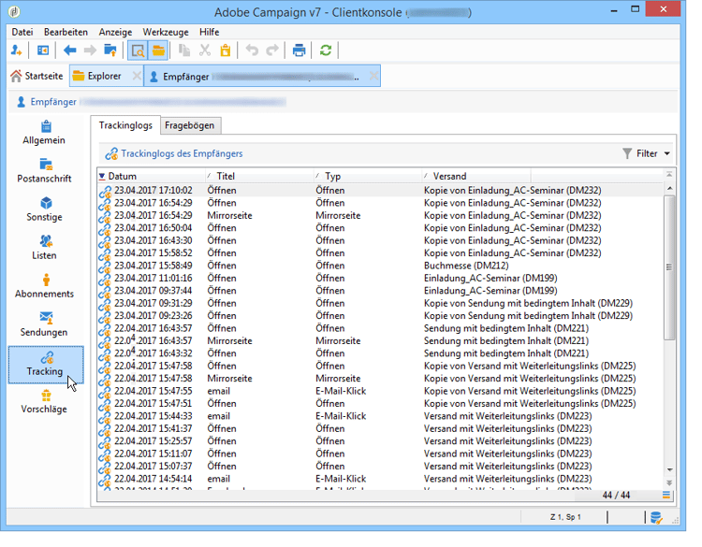Screen dimensions: 702x547
Task: Select the Tracking section
Action: [x=46, y=365]
